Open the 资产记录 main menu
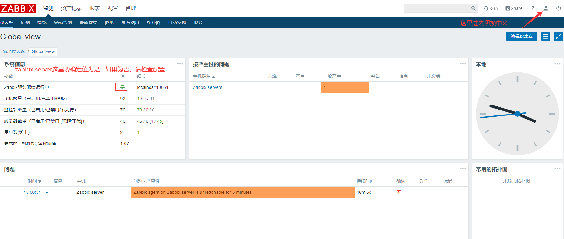 71,8
